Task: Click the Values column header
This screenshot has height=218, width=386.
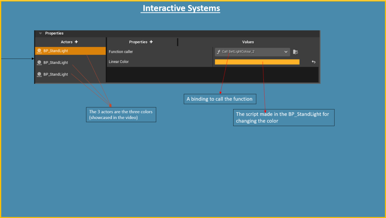Action: (248, 42)
